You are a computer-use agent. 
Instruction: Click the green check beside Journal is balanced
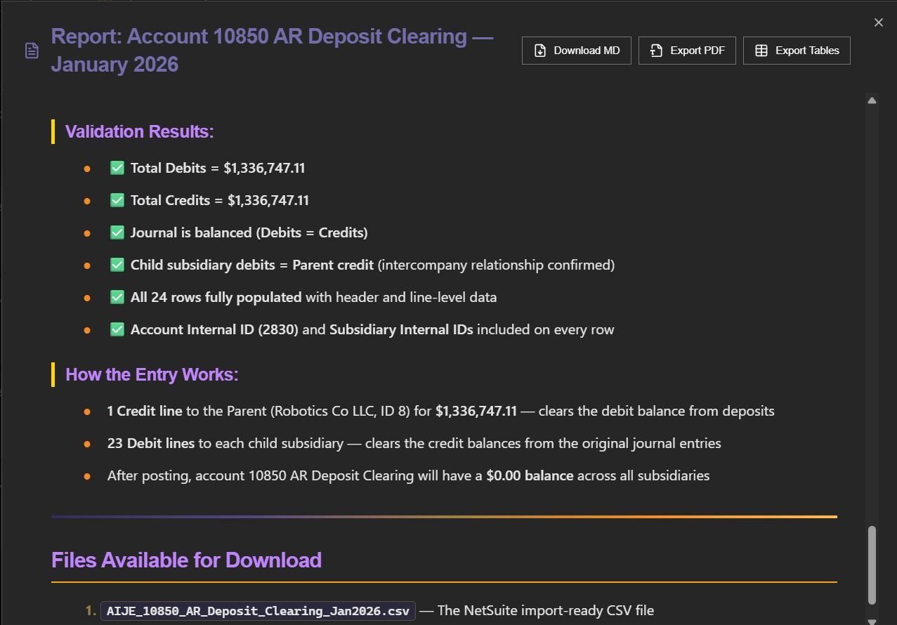[117, 232]
